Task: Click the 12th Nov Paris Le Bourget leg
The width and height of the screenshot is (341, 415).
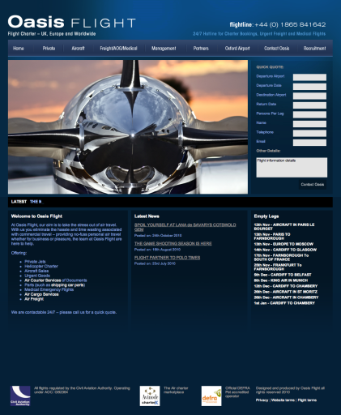Action: click(284, 226)
